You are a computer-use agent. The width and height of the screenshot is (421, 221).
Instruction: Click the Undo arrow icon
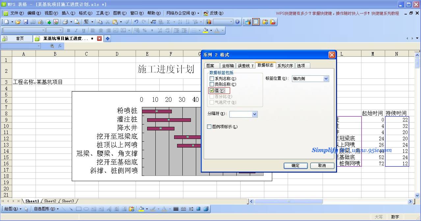[136, 22]
